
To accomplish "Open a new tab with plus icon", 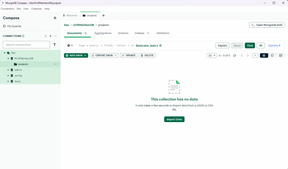I will point(103,15).
